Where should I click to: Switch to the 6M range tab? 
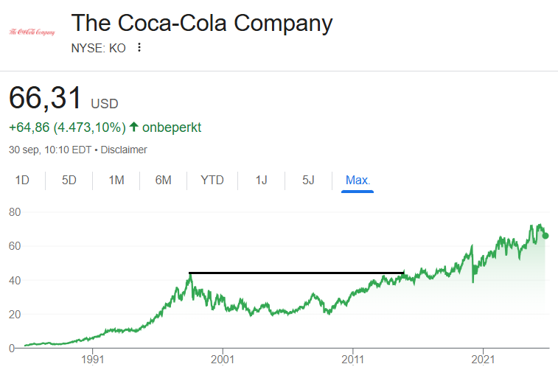163,181
